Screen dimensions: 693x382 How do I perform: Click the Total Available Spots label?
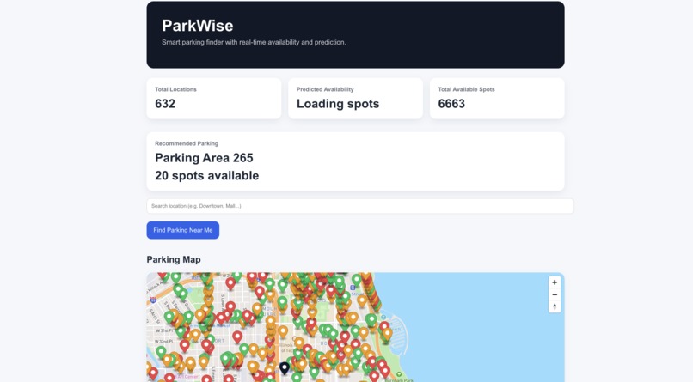pos(466,89)
